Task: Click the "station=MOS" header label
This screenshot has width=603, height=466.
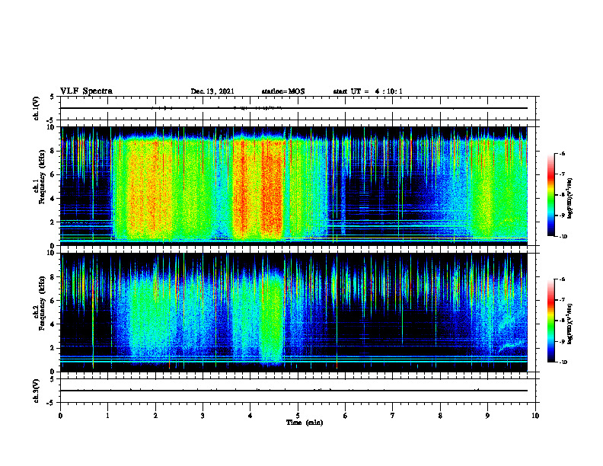Action: coord(283,91)
